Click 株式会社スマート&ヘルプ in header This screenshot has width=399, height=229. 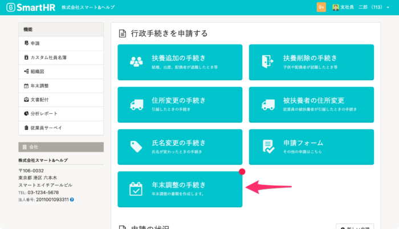click(x=88, y=7)
